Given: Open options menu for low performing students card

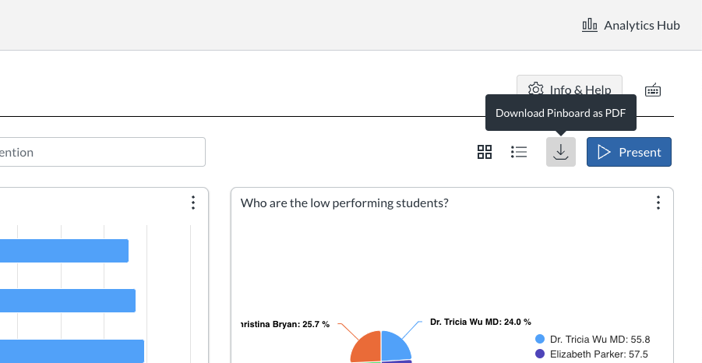Looking at the screenshot, I should coord(658,203).
